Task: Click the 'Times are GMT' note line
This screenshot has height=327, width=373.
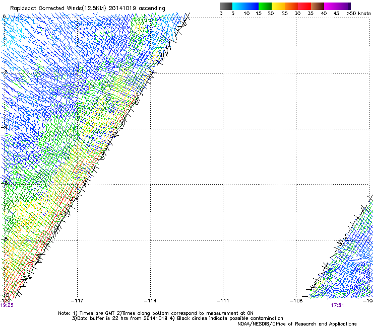Action: tap(156, 313)
